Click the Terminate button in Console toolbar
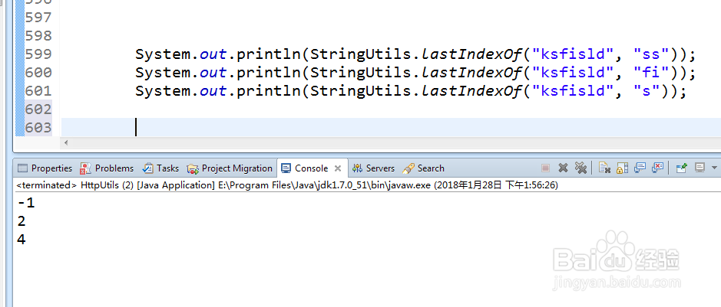This screenshot has height=307, width=721. pos(545,168)
